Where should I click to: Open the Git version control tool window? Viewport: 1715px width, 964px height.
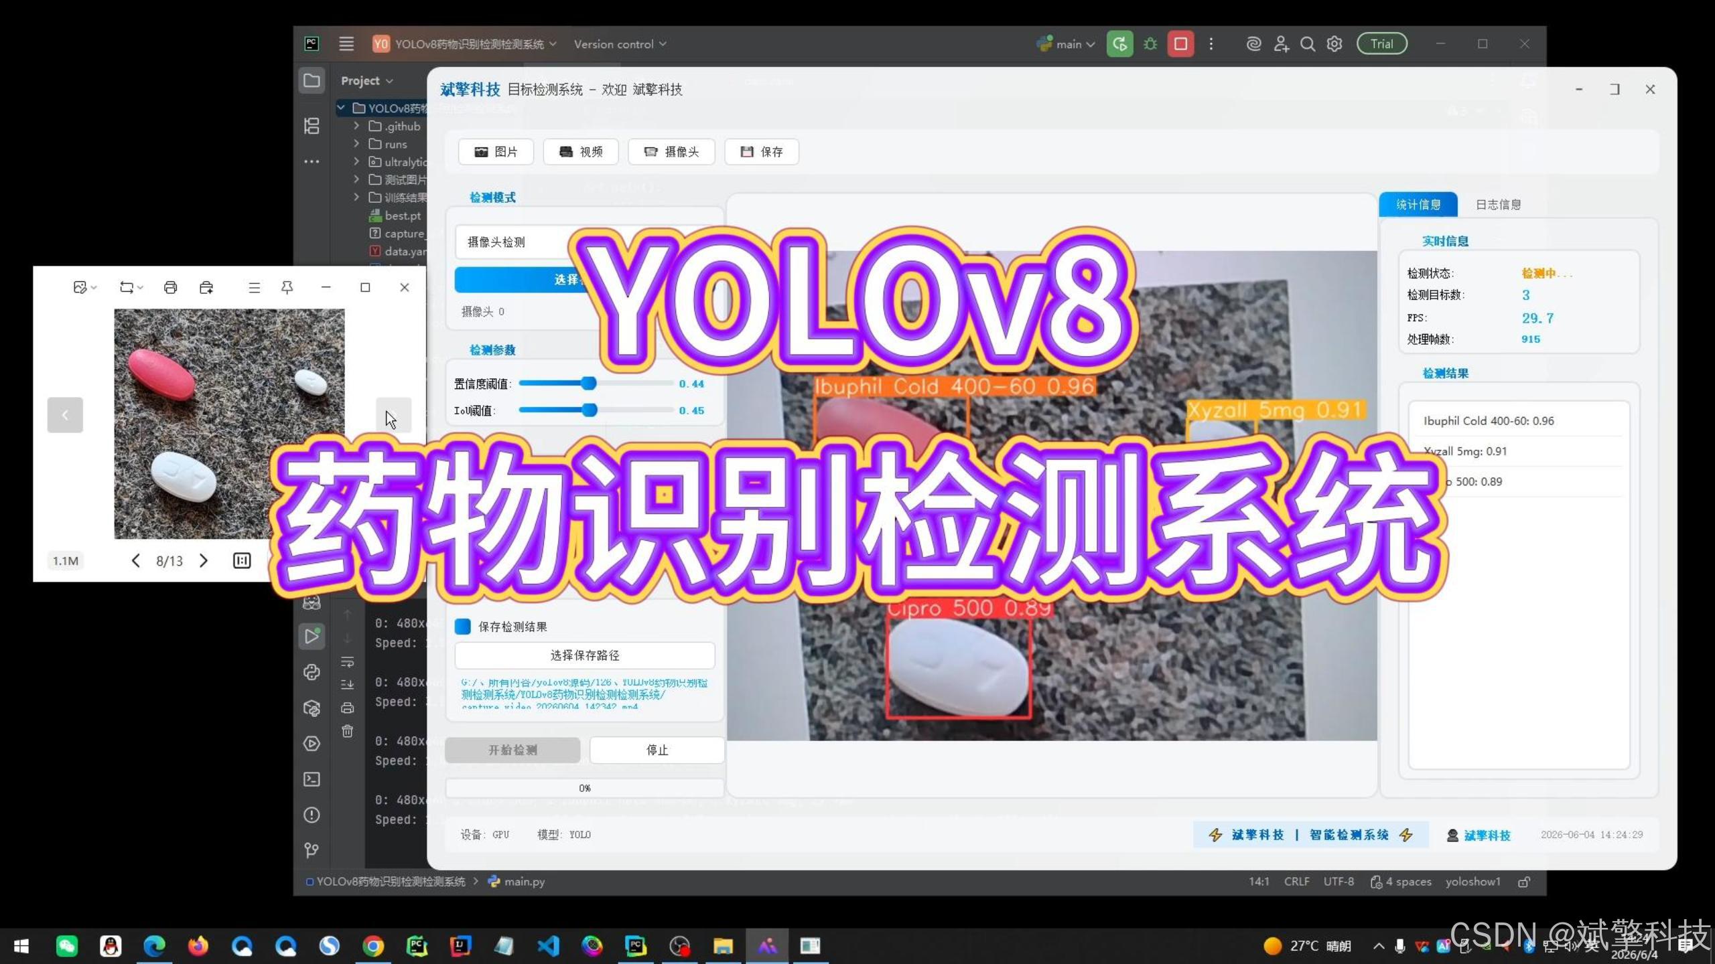point(312,850)
